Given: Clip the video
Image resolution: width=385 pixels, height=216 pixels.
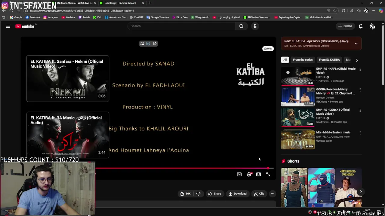Looking at the screenshot, I should [259, 193].
